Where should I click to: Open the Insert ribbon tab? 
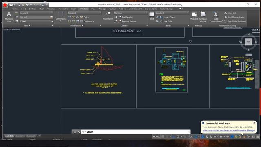click(74, 9)
